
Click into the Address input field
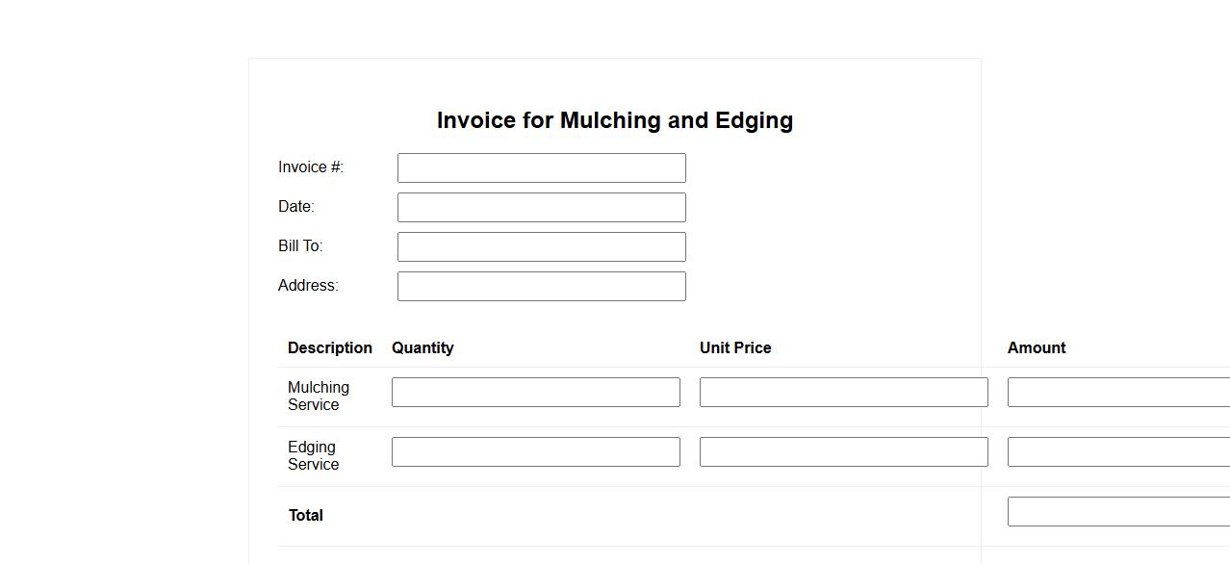(541, 286)
